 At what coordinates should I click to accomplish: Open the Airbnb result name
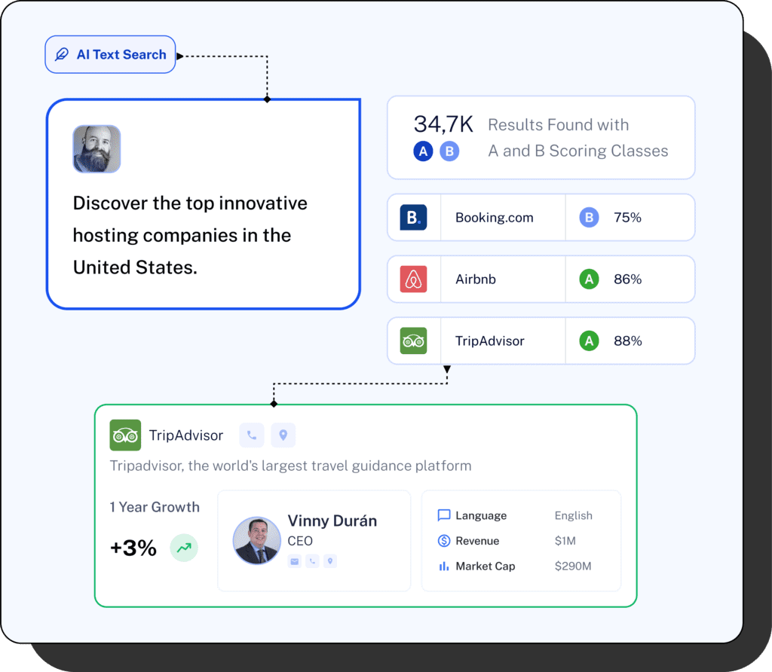click(x=476, y=279)
